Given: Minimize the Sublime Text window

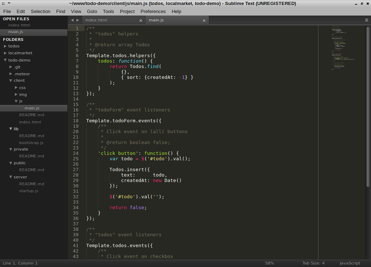Looking at the screenshot, I should point(357,4).
